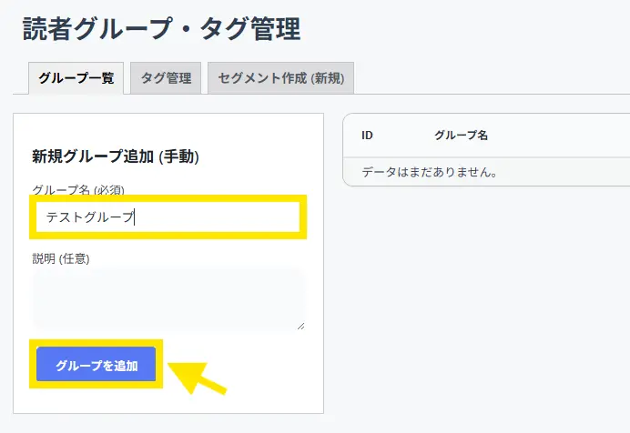Click the ID column header
The height and width of the screenshot is (433, 630).
coord(367,136)
